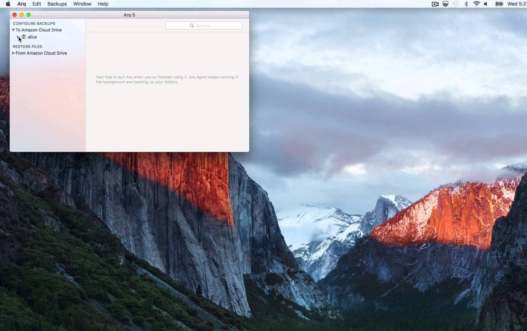The width and height of the screenshot is (527, 331).
Task: Select the alice backup folder
Action: click(x=32, y=37)
